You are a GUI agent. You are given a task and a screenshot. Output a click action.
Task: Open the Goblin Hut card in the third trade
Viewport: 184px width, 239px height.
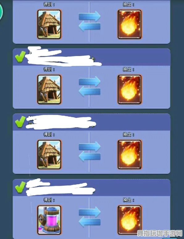(49, 154)
